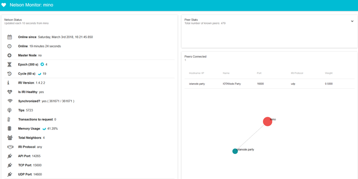Select the teal iotanode.party graph node
Image resolution: width=358 pixels, height=179 pixels.
[x=235, y=151]
